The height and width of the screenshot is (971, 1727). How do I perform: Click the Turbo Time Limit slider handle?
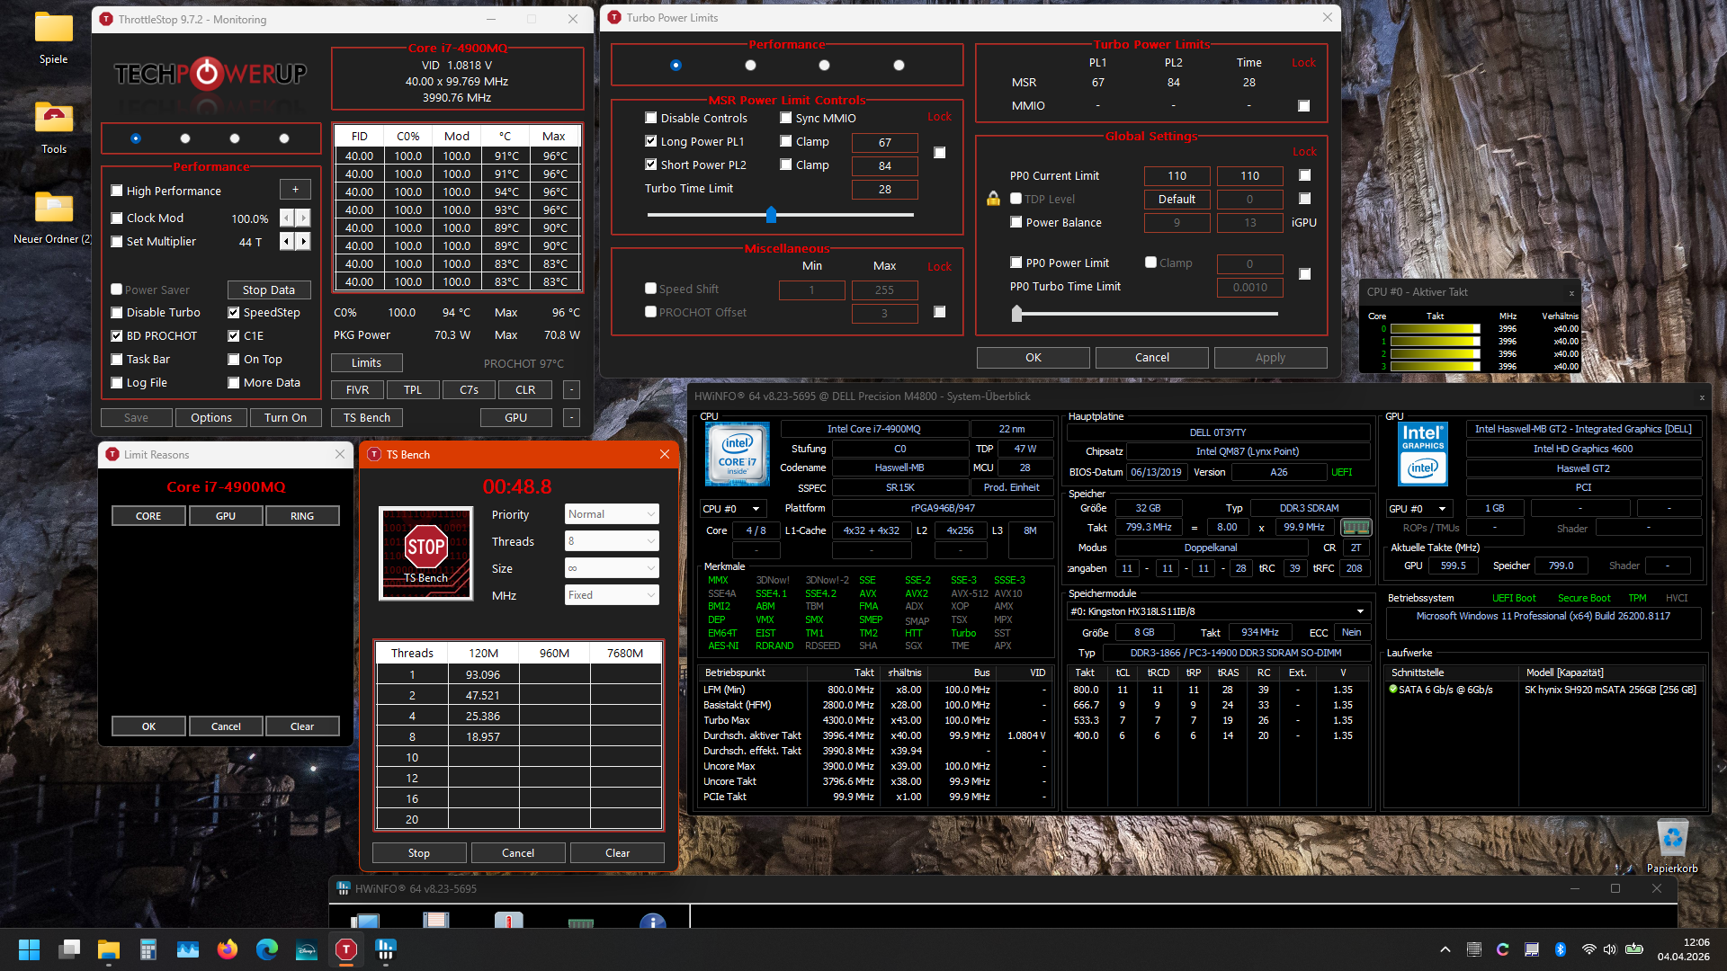(771, 215)
